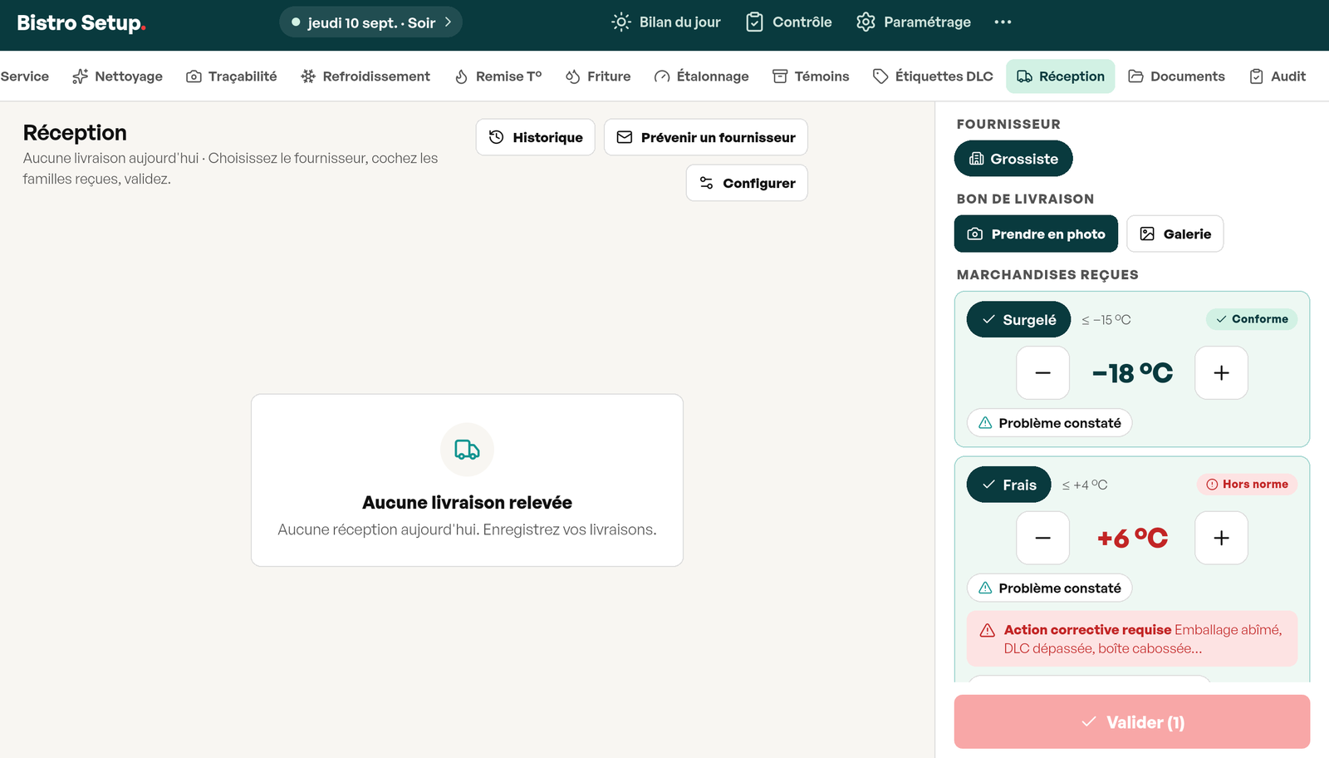Click Prendre en photo button

tap(1036, 234)
